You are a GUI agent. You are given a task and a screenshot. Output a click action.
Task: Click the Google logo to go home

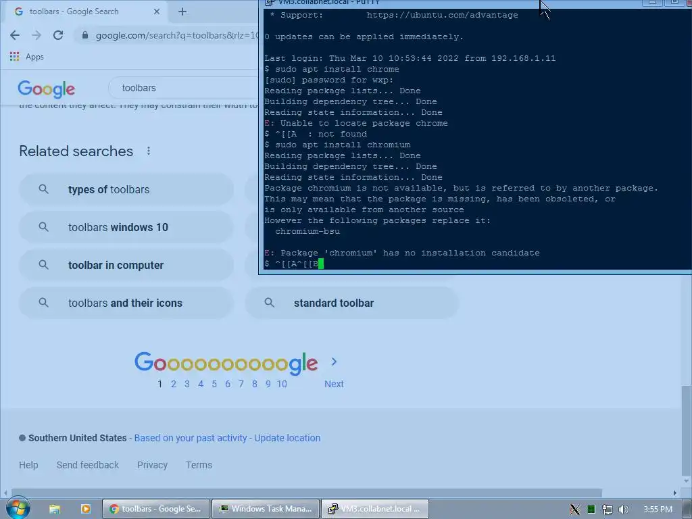click(x=47, y=89)
